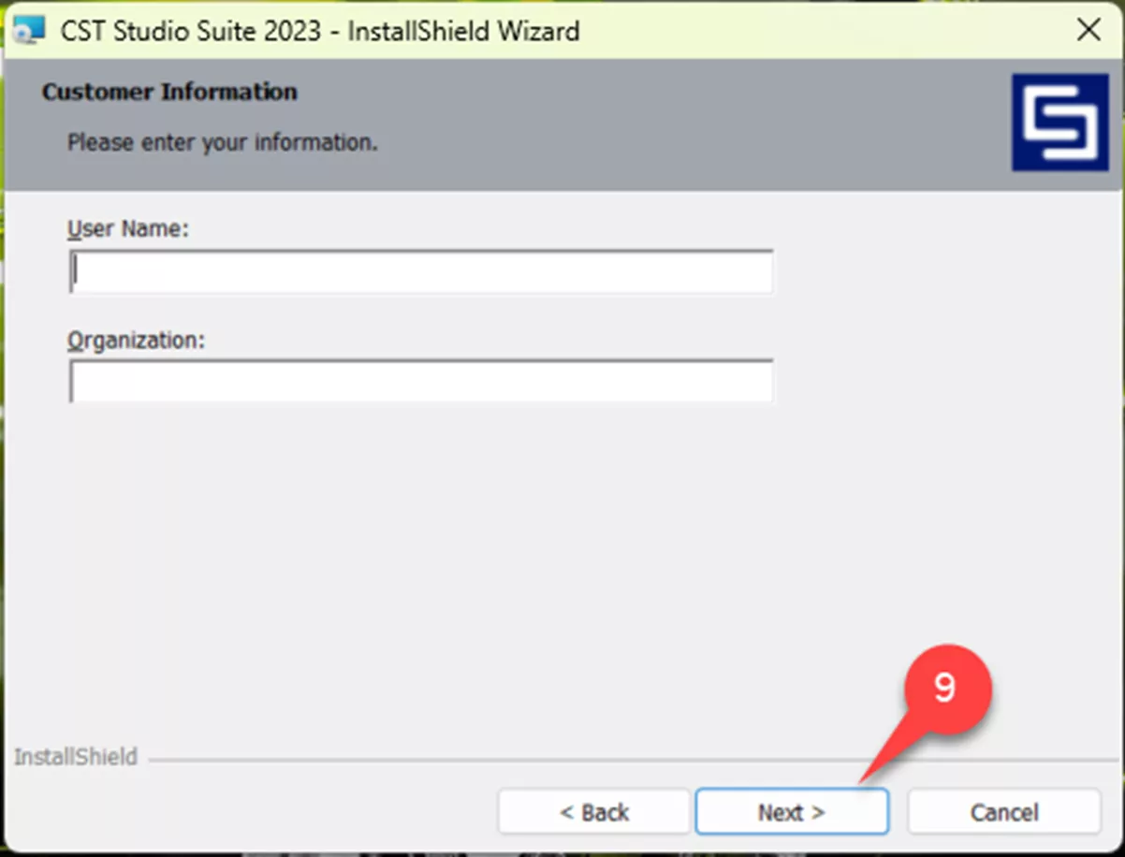
Task: Click inside the Organization text box
Action: [421, 381]
